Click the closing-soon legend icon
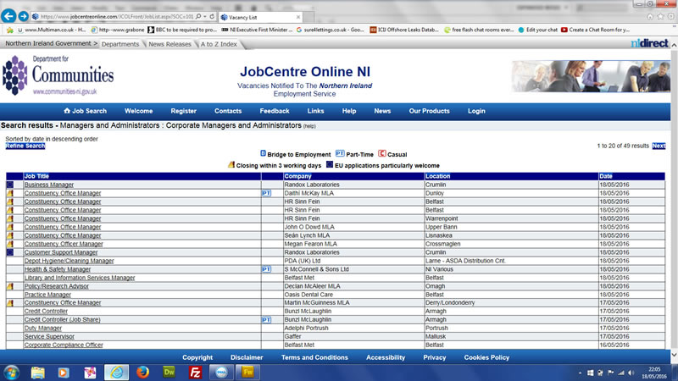This screenshot has width=678, height=381. (231, 164)
